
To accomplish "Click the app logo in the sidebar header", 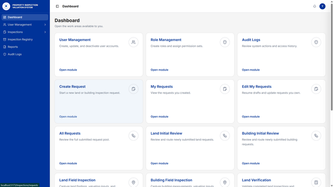I will point(6,6).
